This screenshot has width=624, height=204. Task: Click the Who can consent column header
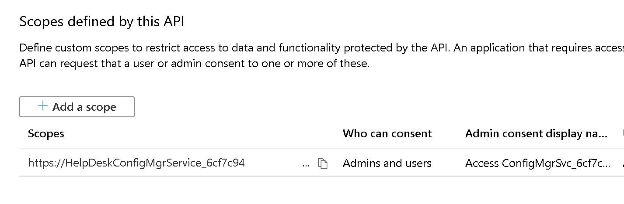[x=387, y=133]
